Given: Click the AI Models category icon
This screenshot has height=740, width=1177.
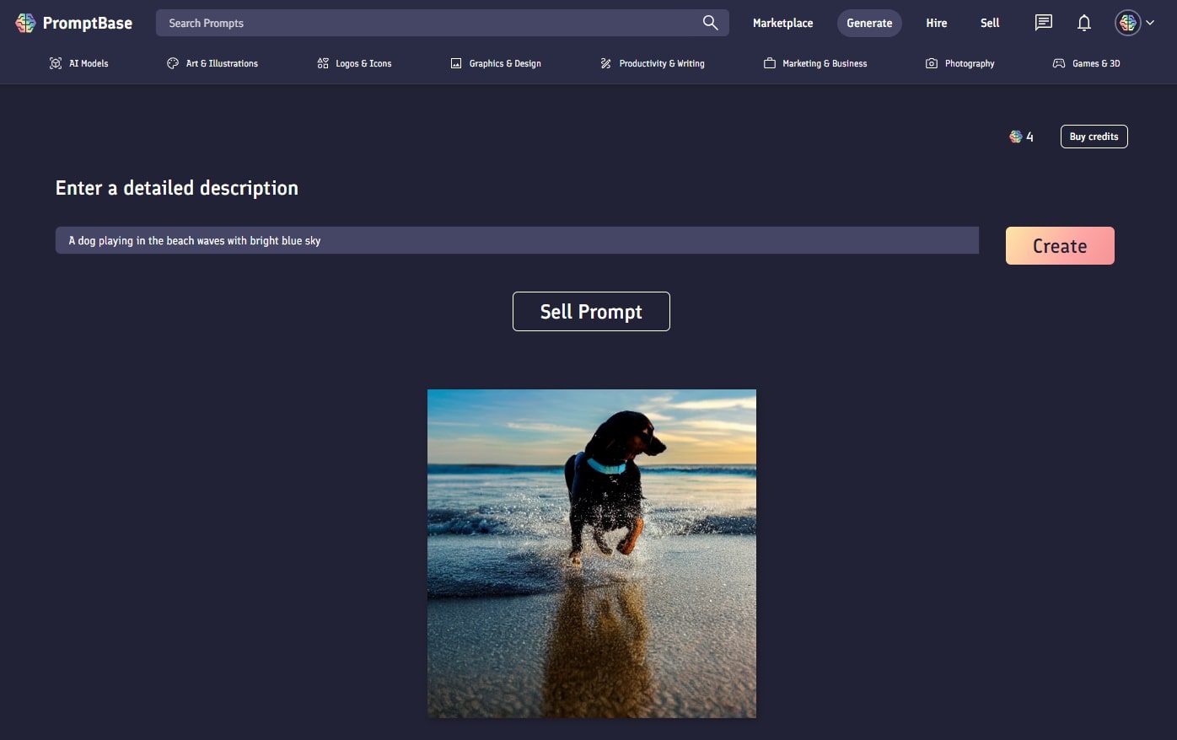Looking at the screenshot, I should pos(55,62).
